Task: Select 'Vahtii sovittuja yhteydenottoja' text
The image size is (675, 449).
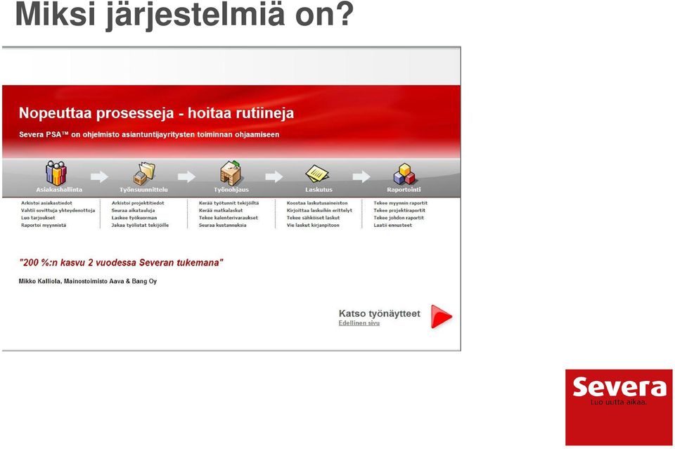Action: (58, 210)
